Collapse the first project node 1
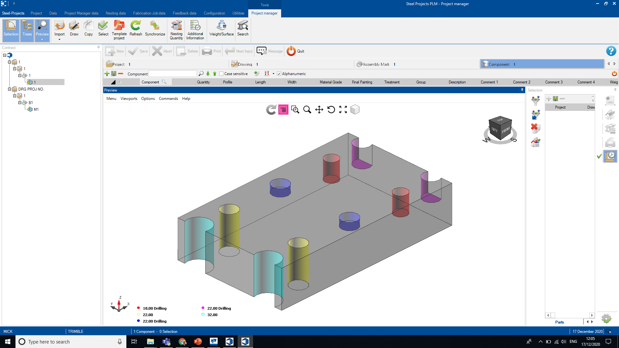619x348 pixels. (x=10, y=62)
